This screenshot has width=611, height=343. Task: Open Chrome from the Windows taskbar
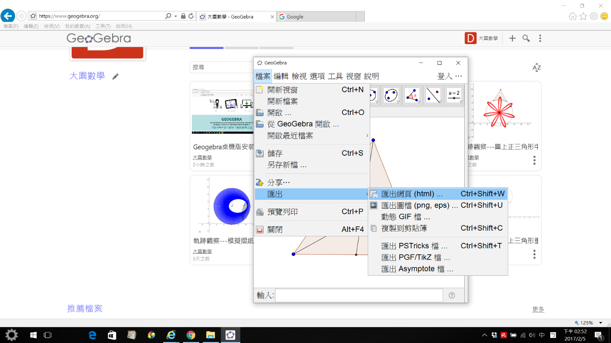(x=191, y=335)
